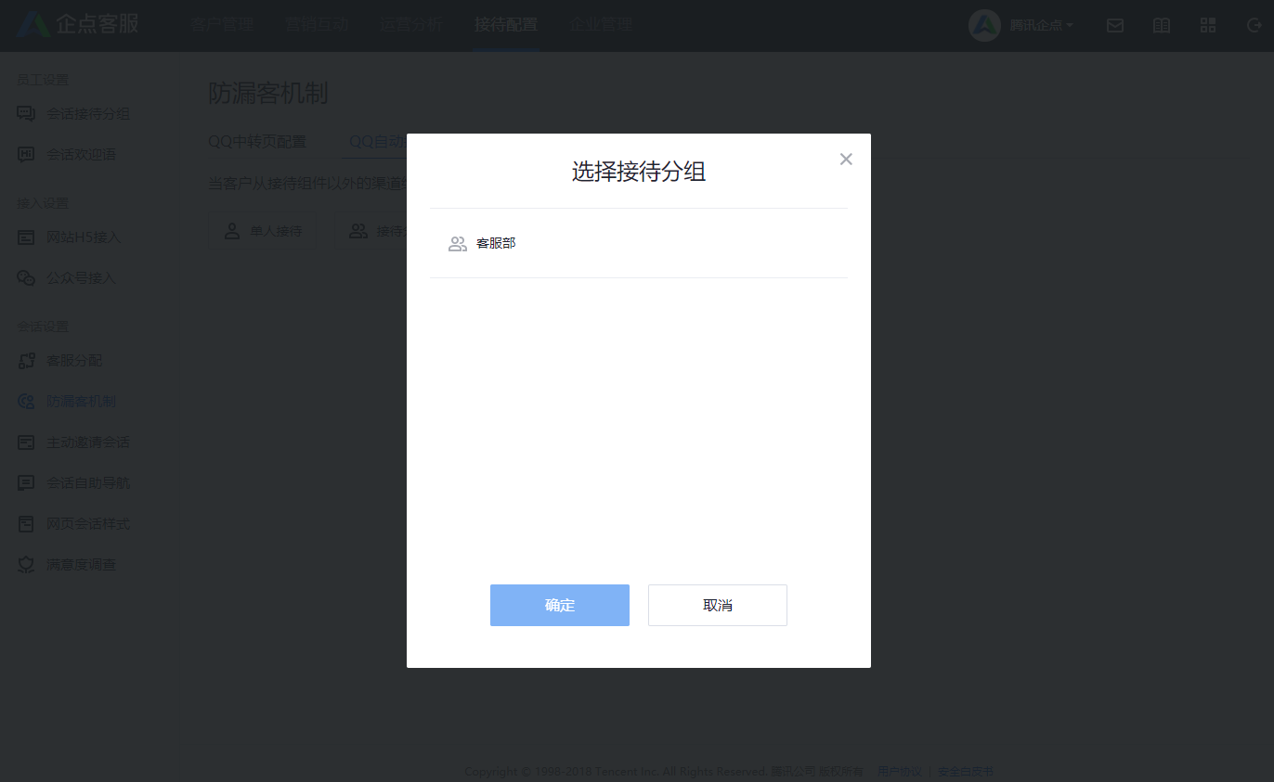Open the 客户管理 top menu

click(222, 25)
